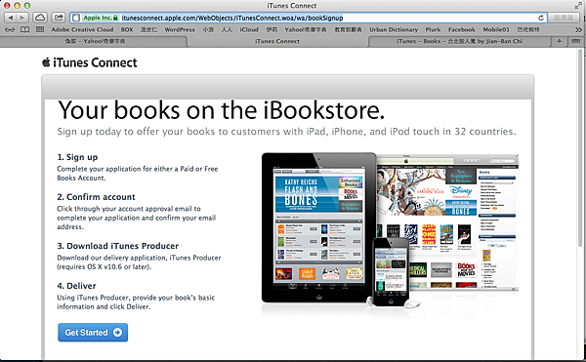Switch to iTunes – Books tab
The width and height of the screenshot is (586, 362).
pos(460,41)
